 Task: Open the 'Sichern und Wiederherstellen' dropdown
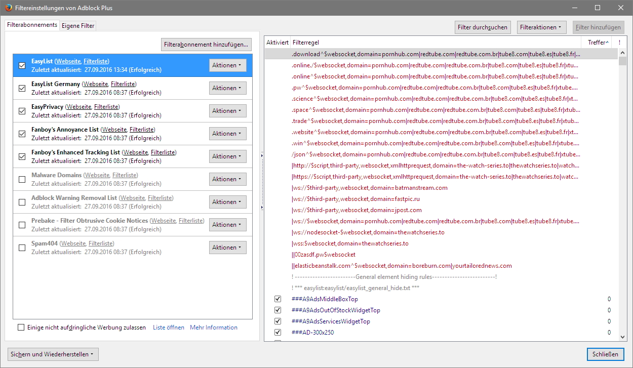pos(53,354)
